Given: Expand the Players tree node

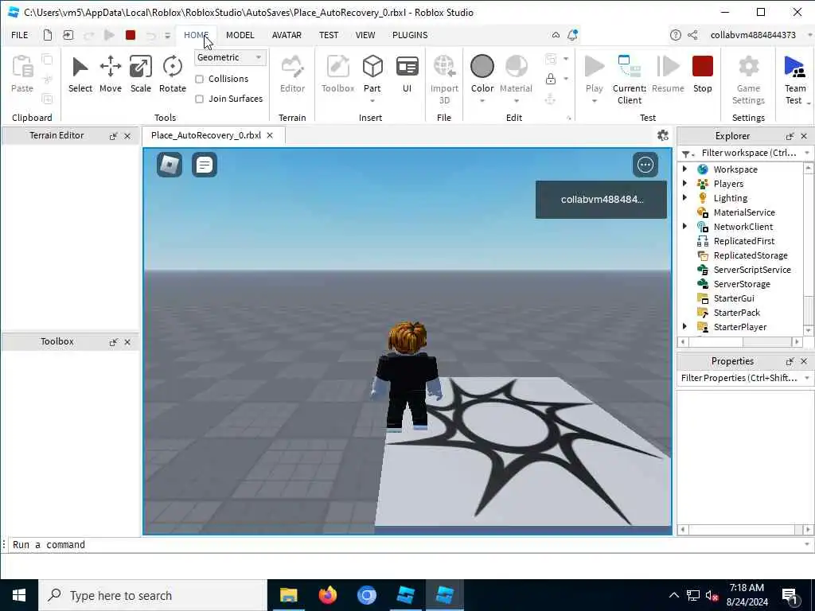Looking at the screenshot, I should 685,184.
